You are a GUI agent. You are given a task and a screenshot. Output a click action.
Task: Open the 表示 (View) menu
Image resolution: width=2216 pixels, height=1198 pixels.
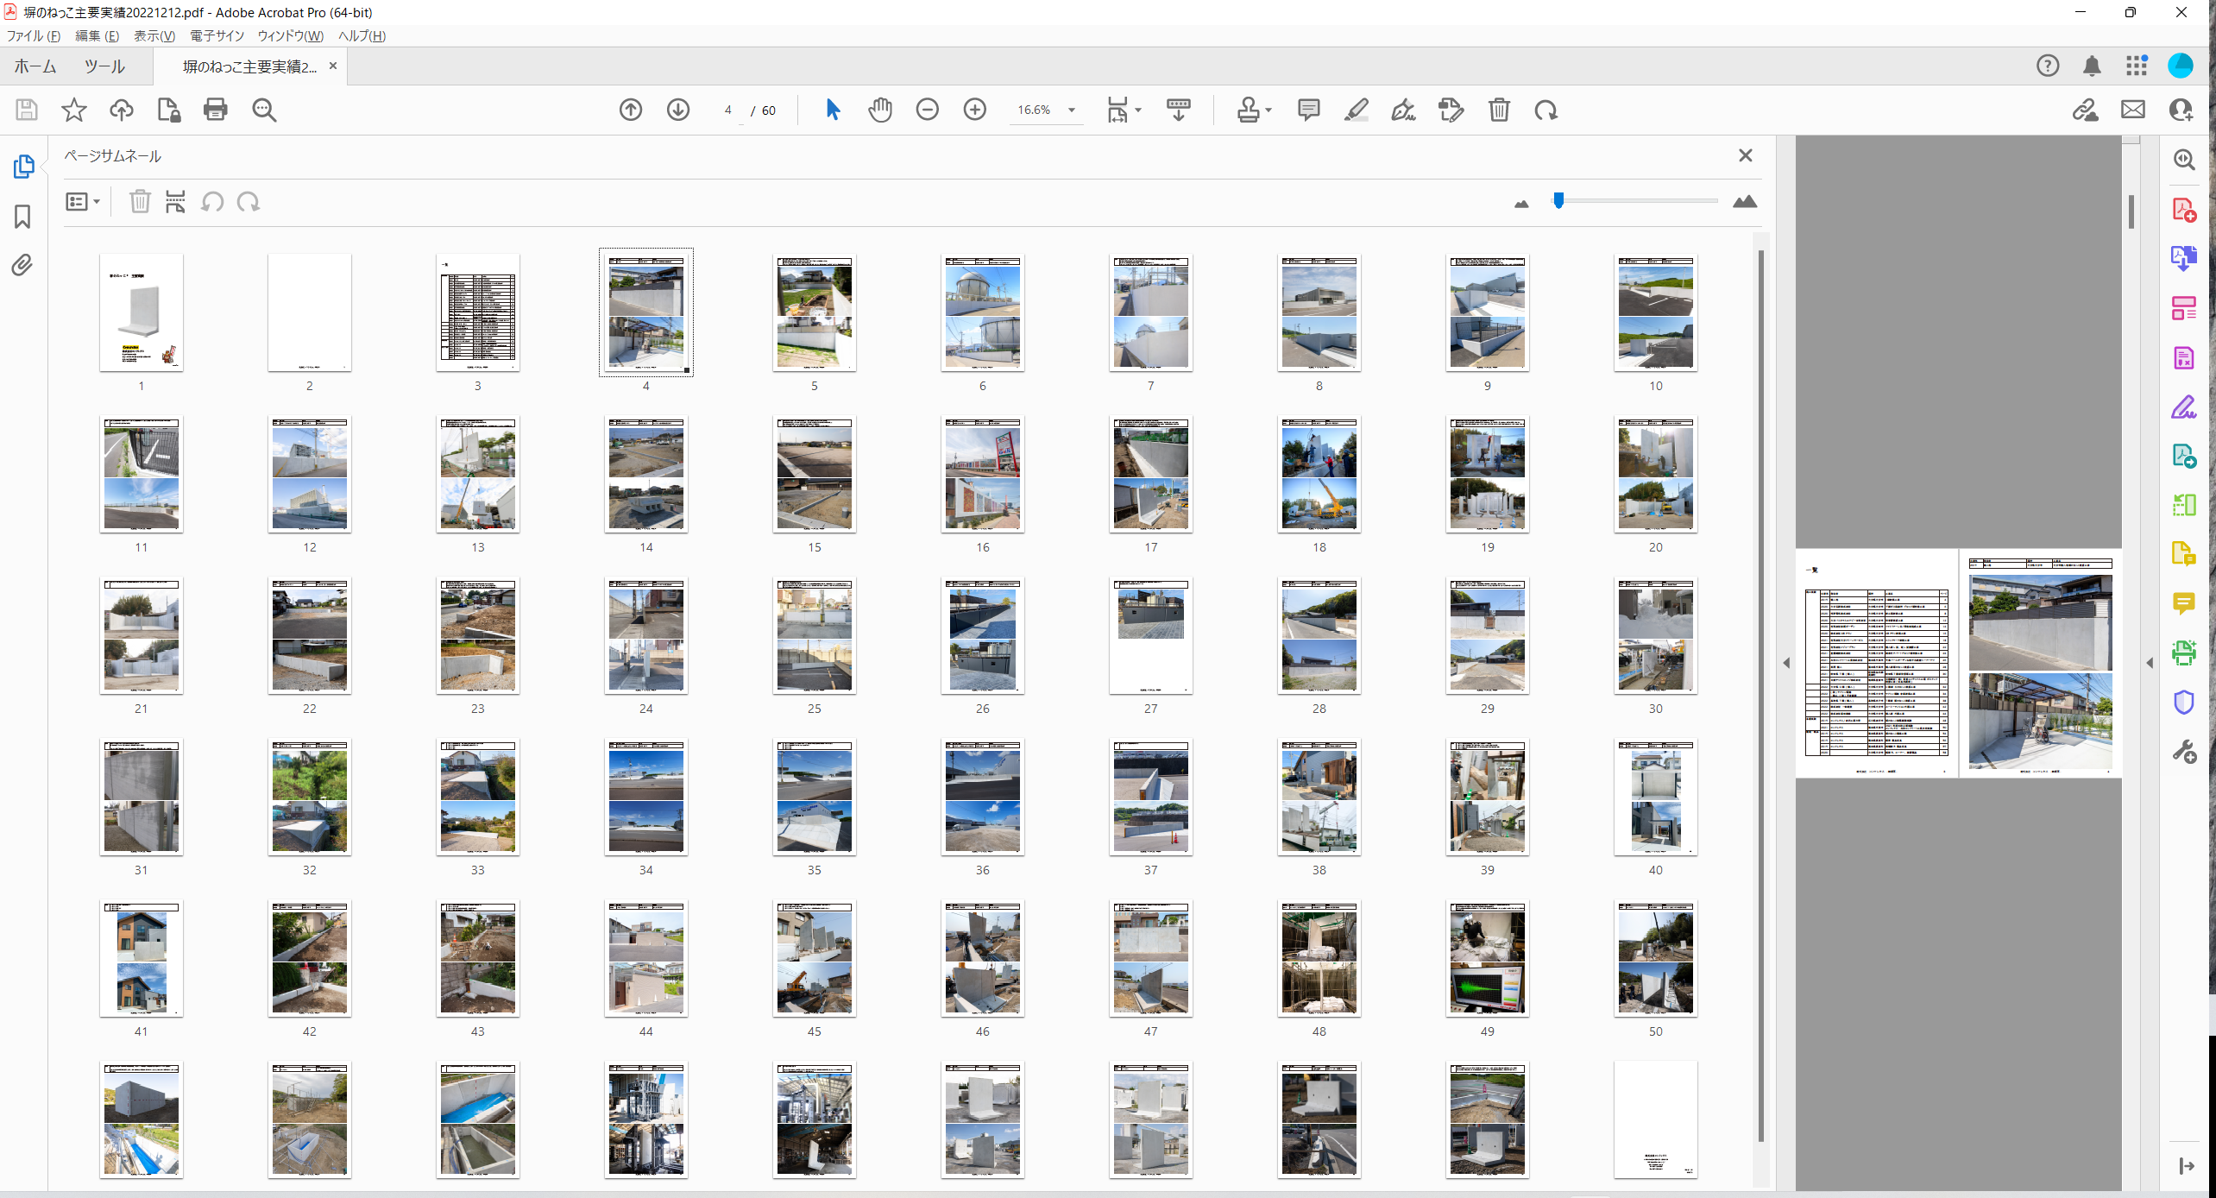pyautogui.click(x=154, y=35)
